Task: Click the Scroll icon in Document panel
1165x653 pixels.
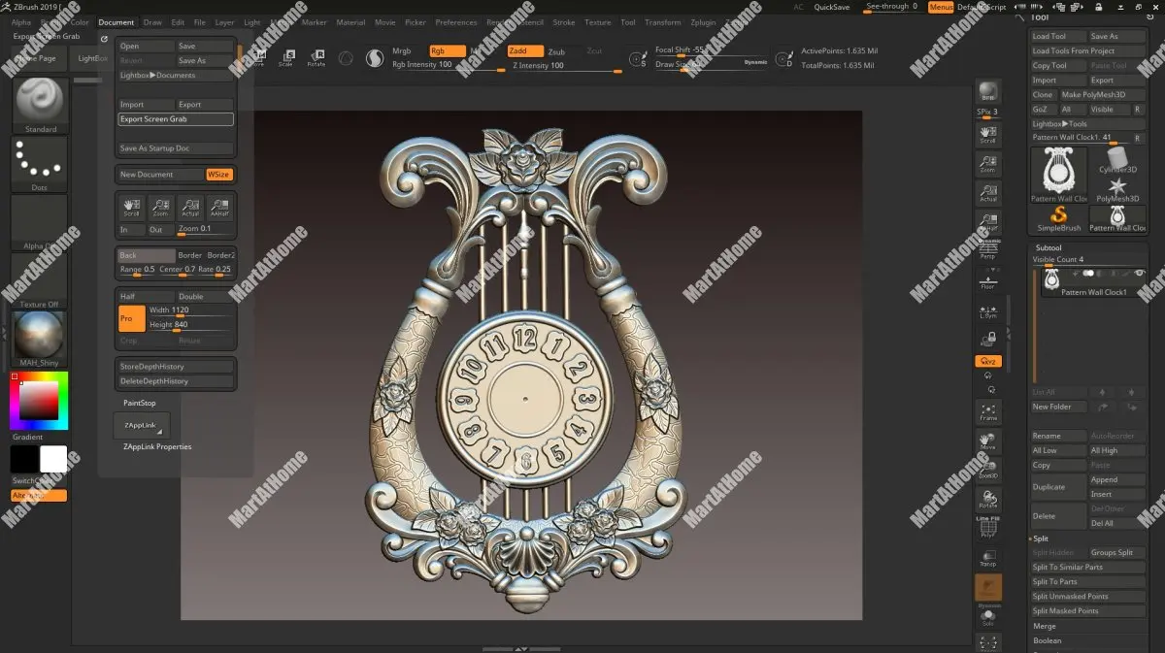Action: tap(131, 207)
